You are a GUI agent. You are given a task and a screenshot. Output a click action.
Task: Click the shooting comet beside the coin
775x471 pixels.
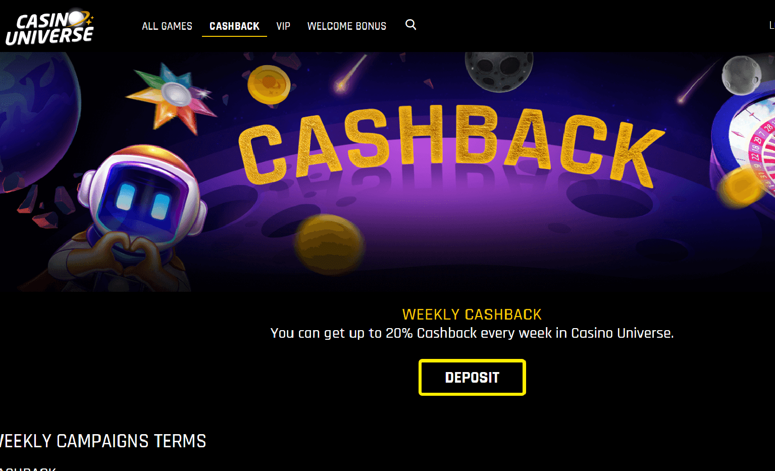(x=350, y=74)
